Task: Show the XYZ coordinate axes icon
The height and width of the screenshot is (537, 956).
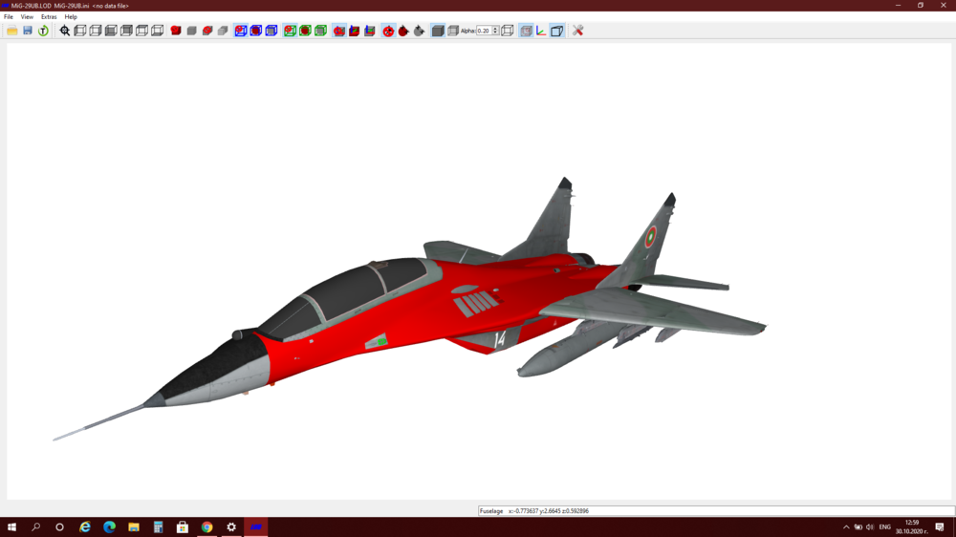Action: click(541, 31)
